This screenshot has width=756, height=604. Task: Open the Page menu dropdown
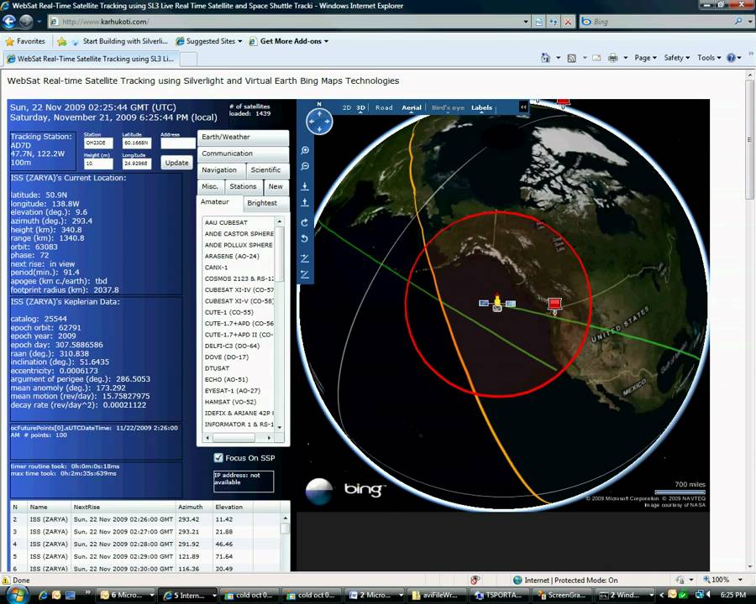pos(645,58)
